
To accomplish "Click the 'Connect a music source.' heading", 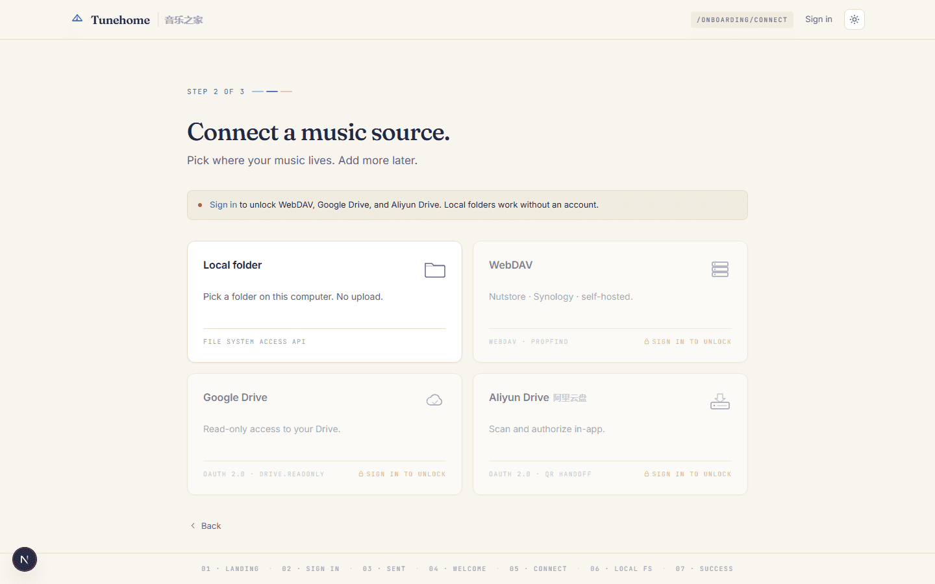I will pyautogui.click(x=318, y=132).
